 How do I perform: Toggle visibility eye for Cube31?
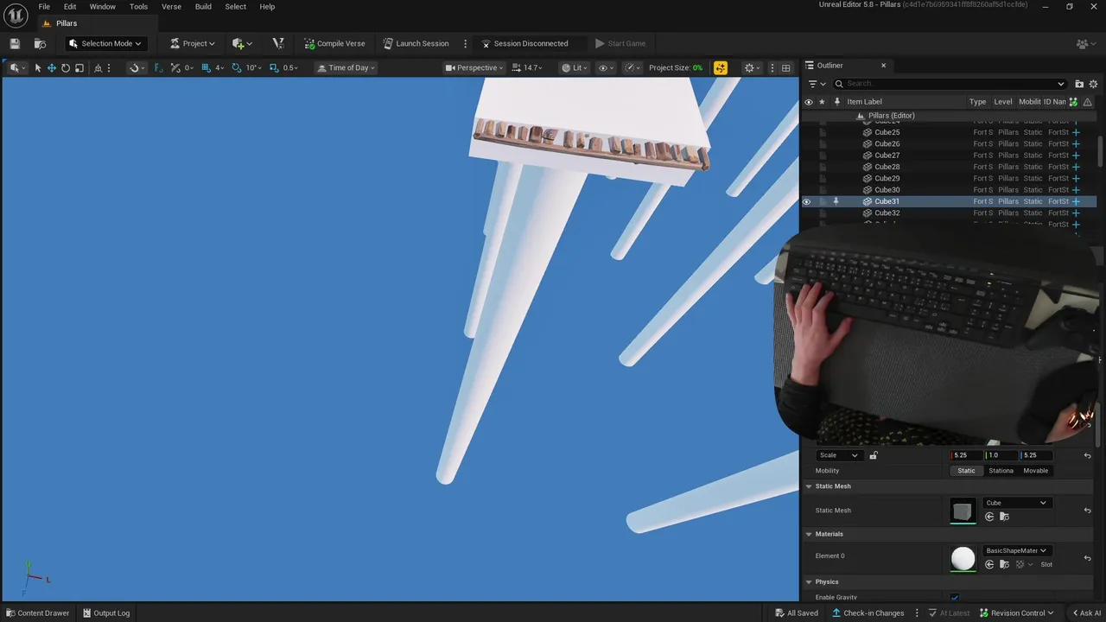tap(807, 201)
